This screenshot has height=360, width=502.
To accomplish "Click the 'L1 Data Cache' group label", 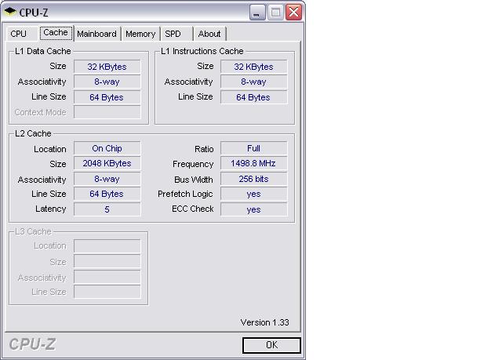I will [x=43, y=51].
